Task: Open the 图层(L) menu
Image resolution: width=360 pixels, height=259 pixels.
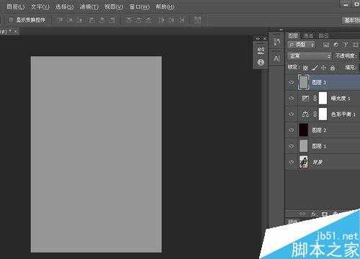Action: click(15, 6)
